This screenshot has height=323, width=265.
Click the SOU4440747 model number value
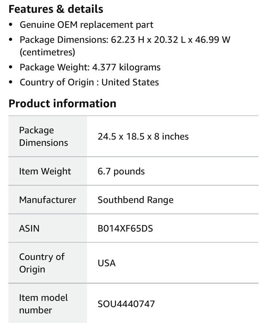(126, 304)
